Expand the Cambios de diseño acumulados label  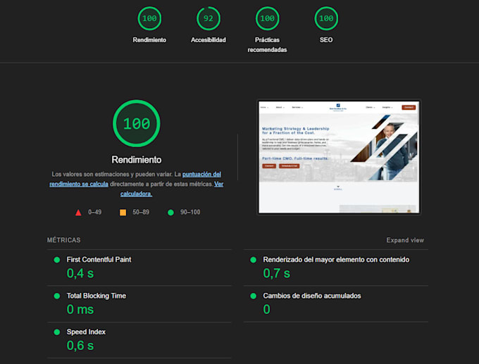pyautogui.click(x=311, y=296)
